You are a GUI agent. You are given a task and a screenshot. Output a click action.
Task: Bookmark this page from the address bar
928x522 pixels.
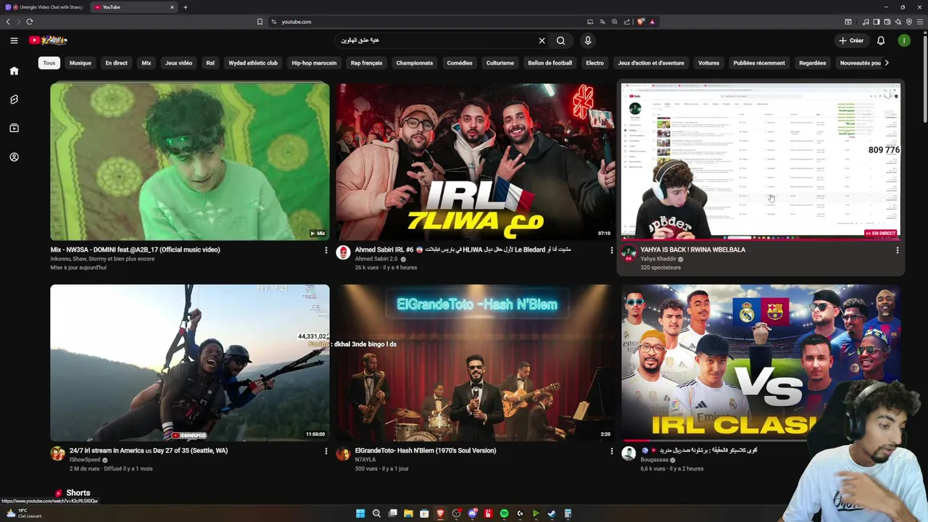[x=260, y=22]
